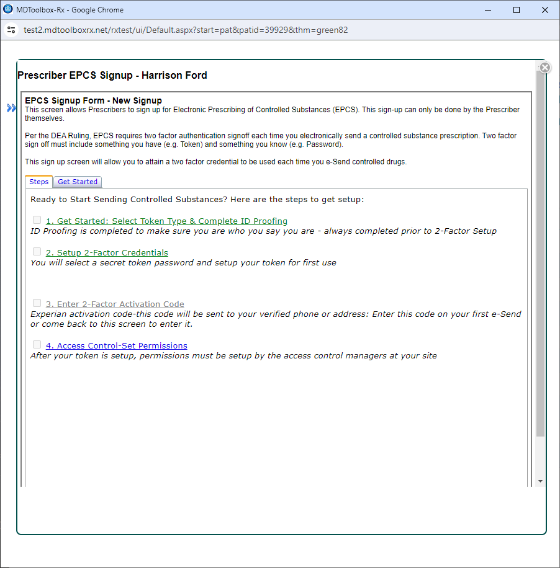Click 'This sign up screen will allow' sentence

click(x=216, y=162)
